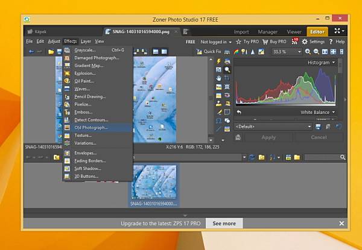Open the <Default> preset dropdown
The width and height of the screenshot is (362, 250).
pos(310,127)
